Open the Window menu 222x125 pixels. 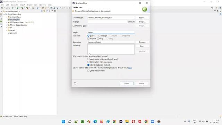point(42,5)
